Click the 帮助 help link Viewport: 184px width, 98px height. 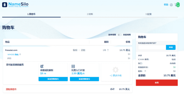pos(166,5)
